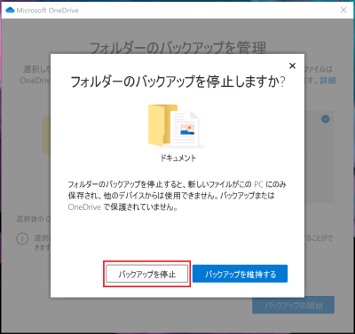Click the Microsoft OneDrive title text
Image resolution: width=355 pixels, height=334 pixels.
click(47, 11)
